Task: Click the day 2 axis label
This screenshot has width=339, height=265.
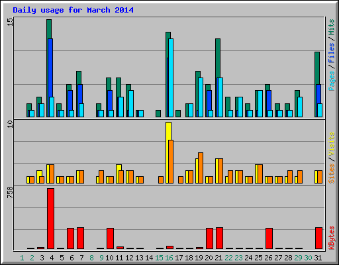Action: [x=32, y=258]
